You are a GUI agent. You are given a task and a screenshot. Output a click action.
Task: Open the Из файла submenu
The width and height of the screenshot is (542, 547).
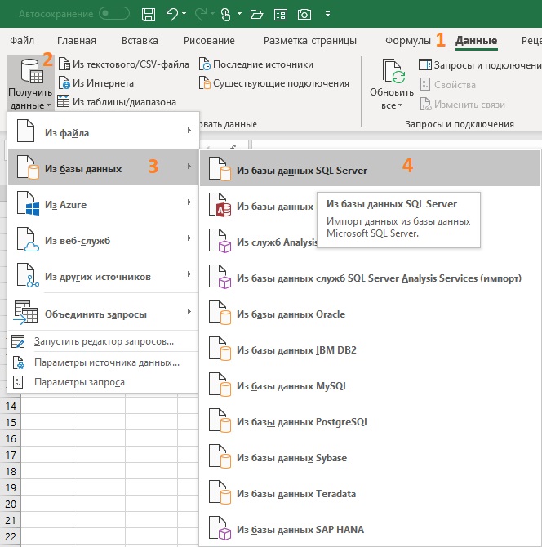pos(103,131)
